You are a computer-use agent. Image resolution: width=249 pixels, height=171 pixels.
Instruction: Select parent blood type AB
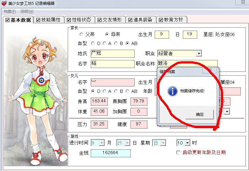click(x=128, y=43)
